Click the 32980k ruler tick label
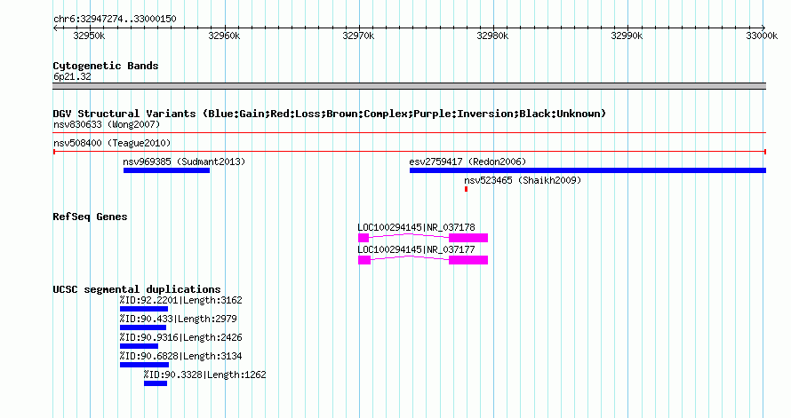791x418 pixels. point(492,35)
